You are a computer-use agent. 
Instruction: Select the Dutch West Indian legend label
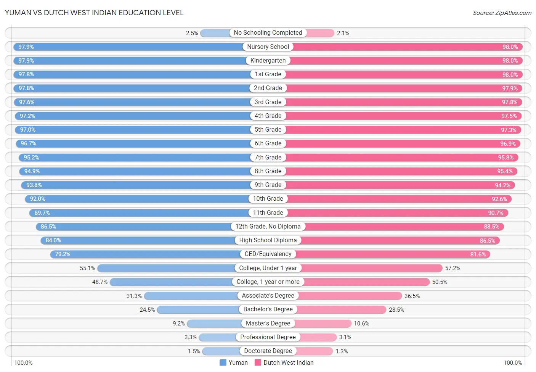pyautogui.click(x=289, y=362)
